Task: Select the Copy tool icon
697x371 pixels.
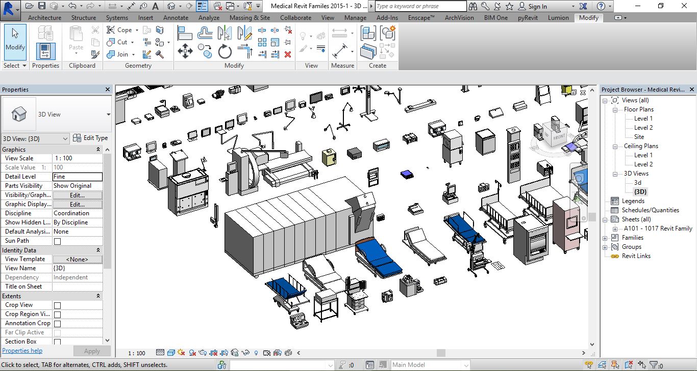Action: [x=205, y=51]
